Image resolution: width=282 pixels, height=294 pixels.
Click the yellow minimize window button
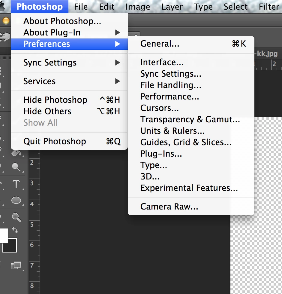[6, 21]
